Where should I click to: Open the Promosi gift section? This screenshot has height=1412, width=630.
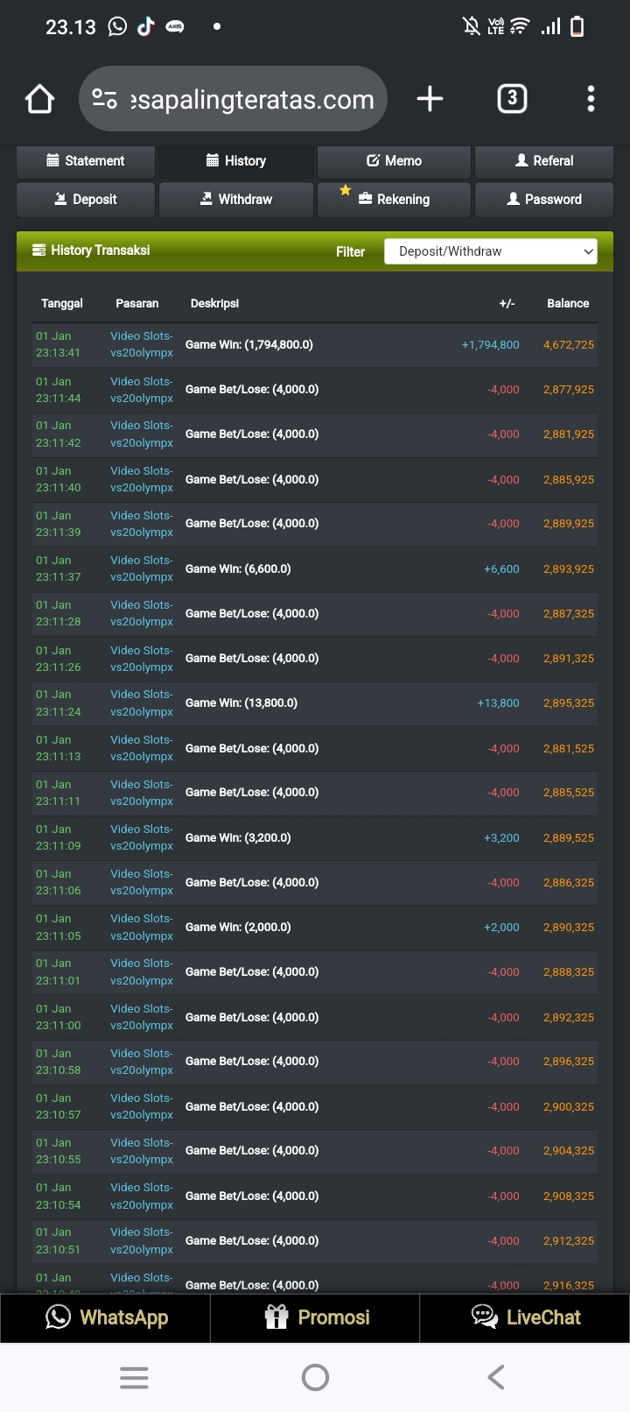[316, 1317]
